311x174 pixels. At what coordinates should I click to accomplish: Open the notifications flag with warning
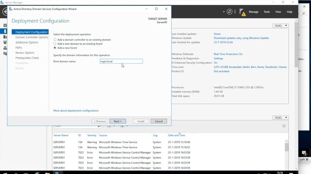pyautogui.click(x=242, y=12)
